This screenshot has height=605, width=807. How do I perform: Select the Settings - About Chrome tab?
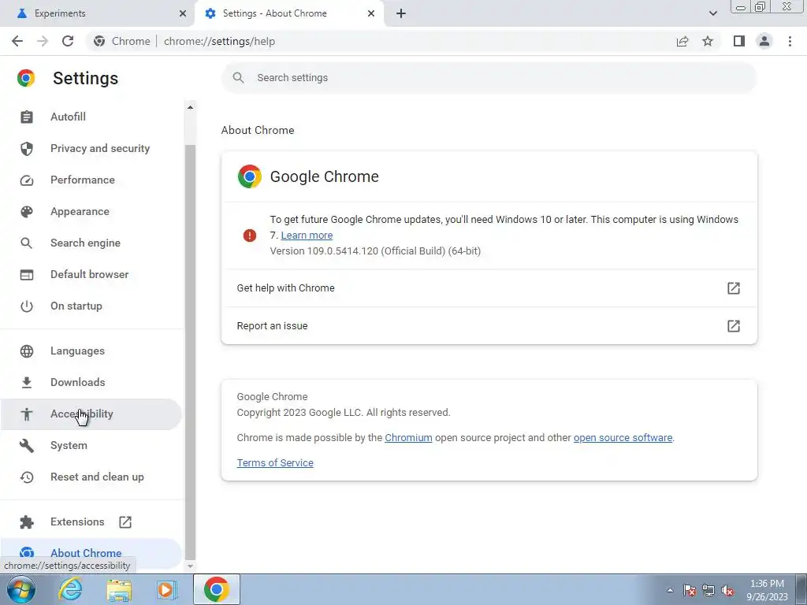(288, 13)
